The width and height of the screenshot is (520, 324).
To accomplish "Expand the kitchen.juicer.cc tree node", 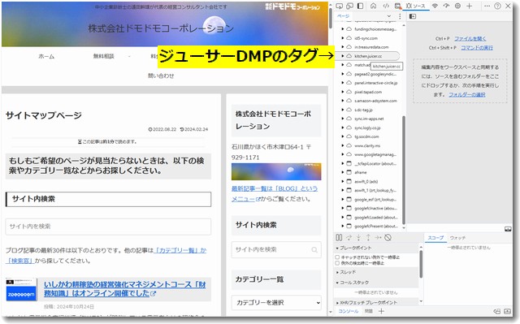I will pyautogui.click(x=343, y=56).
